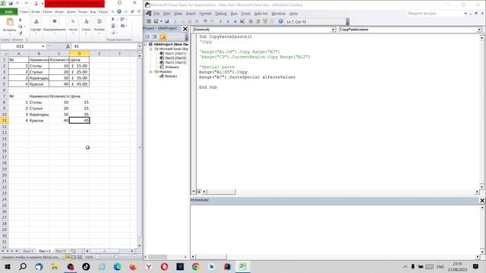Viewport: 486px width, 273px height.
Task: Open Opera browser from taskbar
Action: 164,266
